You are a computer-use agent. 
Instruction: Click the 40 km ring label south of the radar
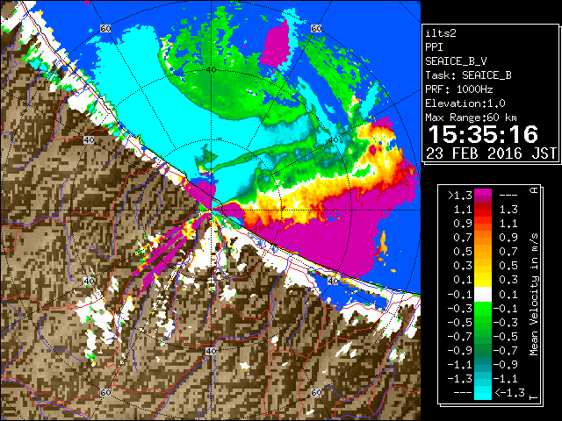(x=211, y=351)
